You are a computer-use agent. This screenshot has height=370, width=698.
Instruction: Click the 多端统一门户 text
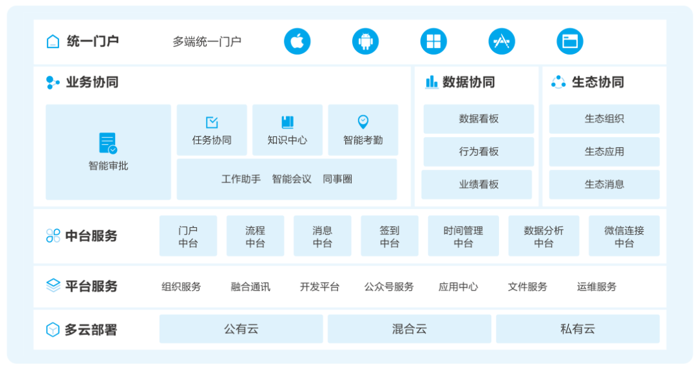[207, 42]
